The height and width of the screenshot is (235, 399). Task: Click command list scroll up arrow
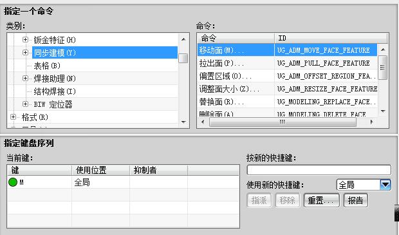click(383, 50)
